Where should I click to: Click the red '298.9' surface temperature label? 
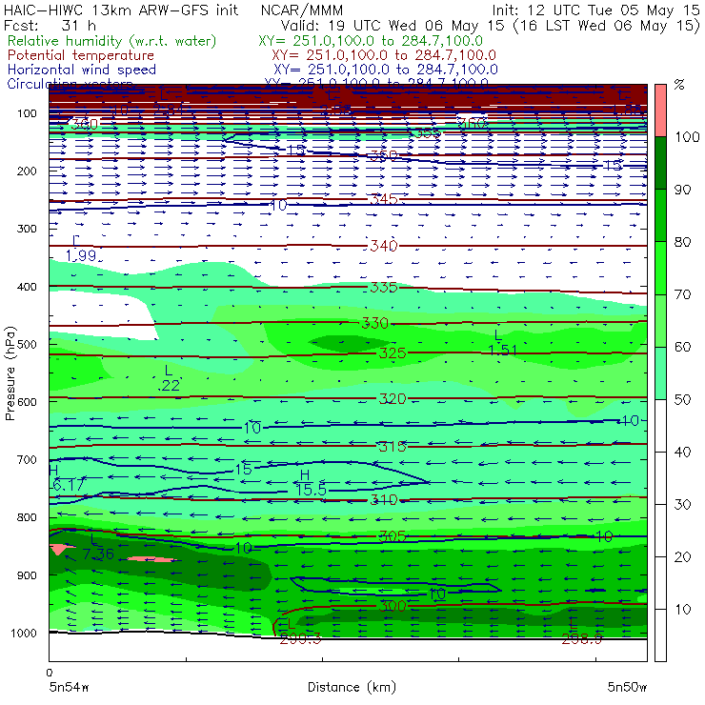tap(582, 638)
